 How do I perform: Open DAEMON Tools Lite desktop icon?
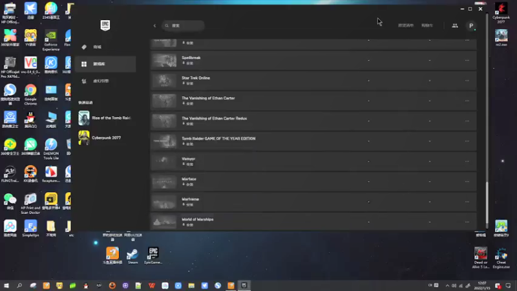click(51, 149)
